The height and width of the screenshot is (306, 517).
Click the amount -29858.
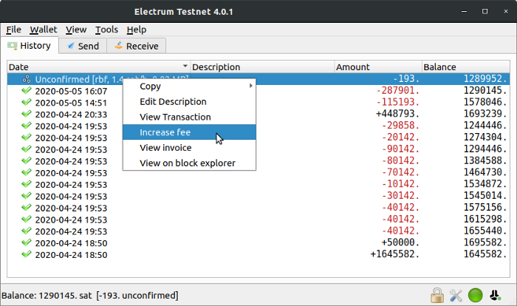click(x=400, y=126)
